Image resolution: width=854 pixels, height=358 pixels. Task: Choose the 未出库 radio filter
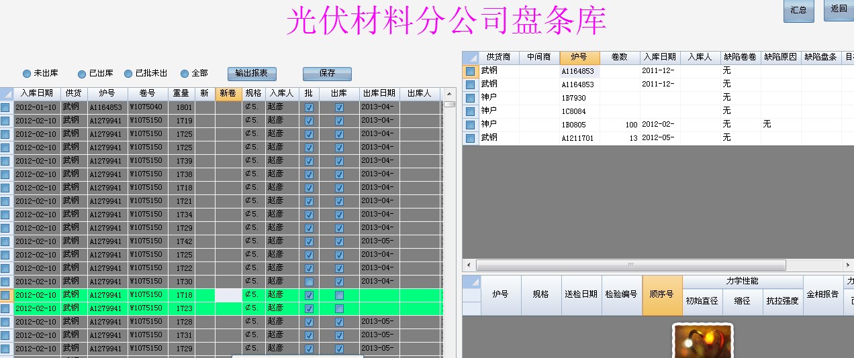coord(27,74)
